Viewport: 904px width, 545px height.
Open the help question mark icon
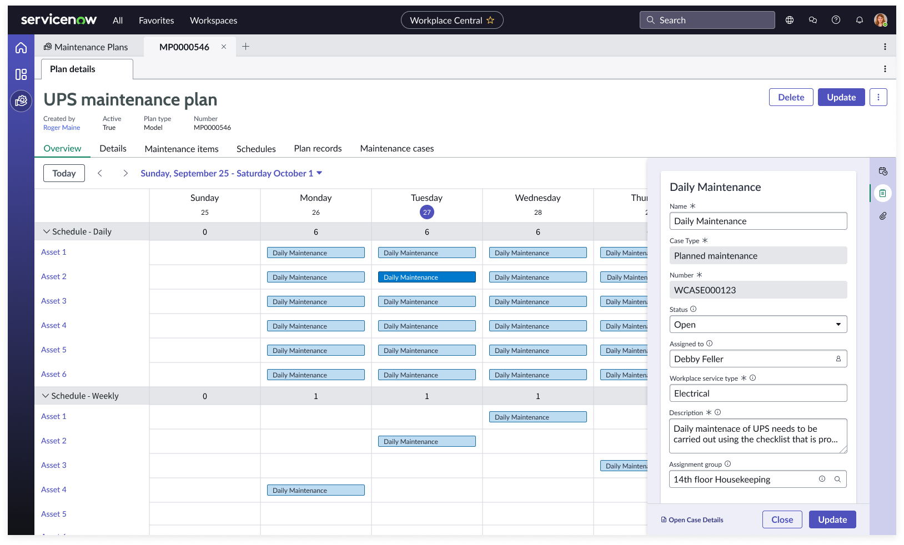(836, 20)
